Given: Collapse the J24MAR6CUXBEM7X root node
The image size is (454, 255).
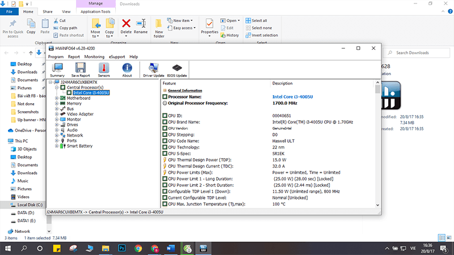Looking at the screenshot, I should click(51, 82).
